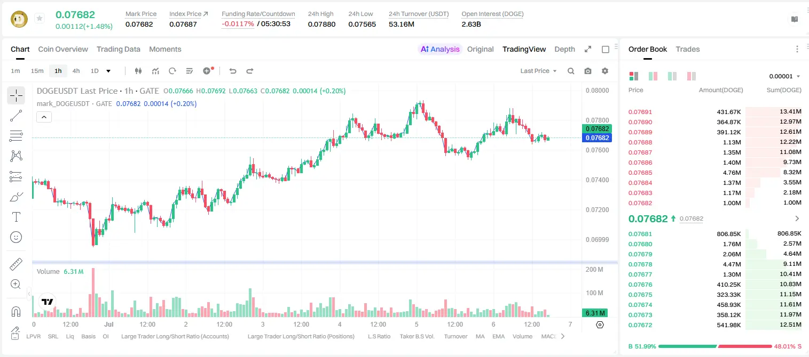Click the candlestick chart style icon
809x357 pixels.
138,71
